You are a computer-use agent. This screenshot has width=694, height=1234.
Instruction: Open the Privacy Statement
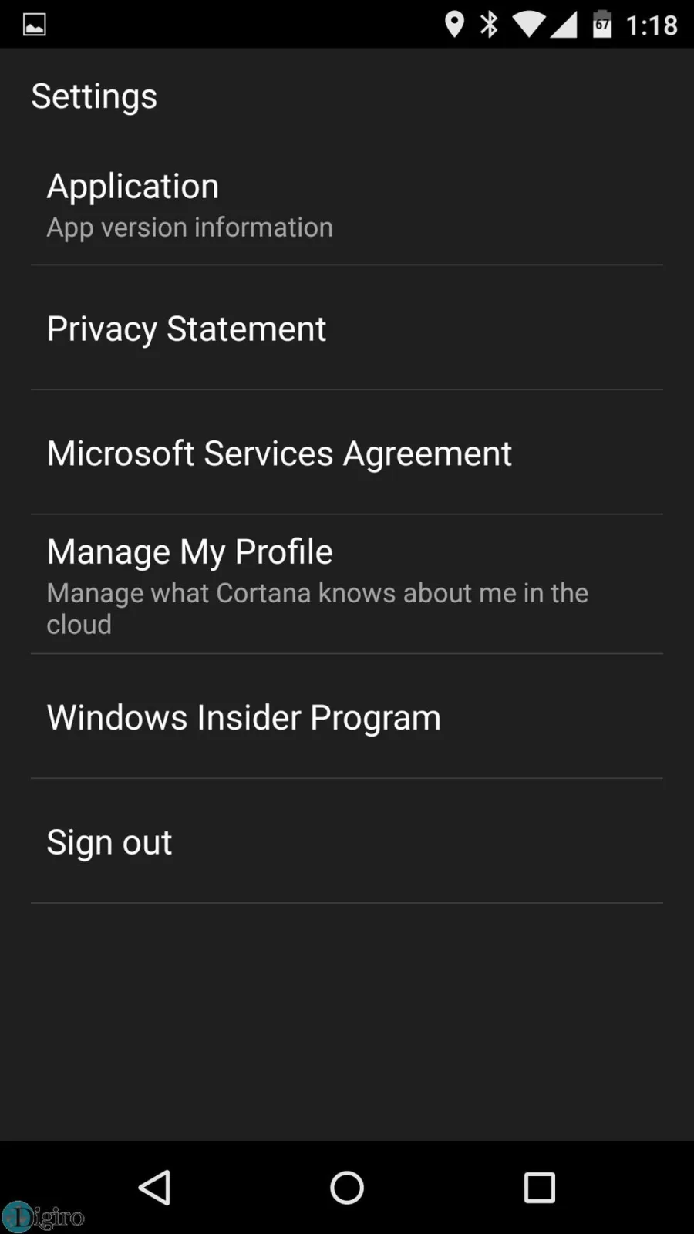[347, 329]
